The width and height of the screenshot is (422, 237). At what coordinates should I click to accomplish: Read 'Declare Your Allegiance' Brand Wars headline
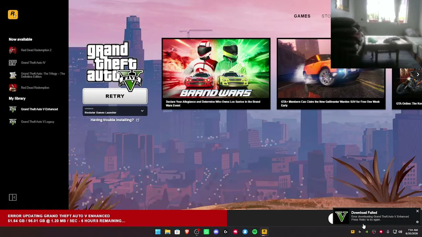click(x=213, y=104)
